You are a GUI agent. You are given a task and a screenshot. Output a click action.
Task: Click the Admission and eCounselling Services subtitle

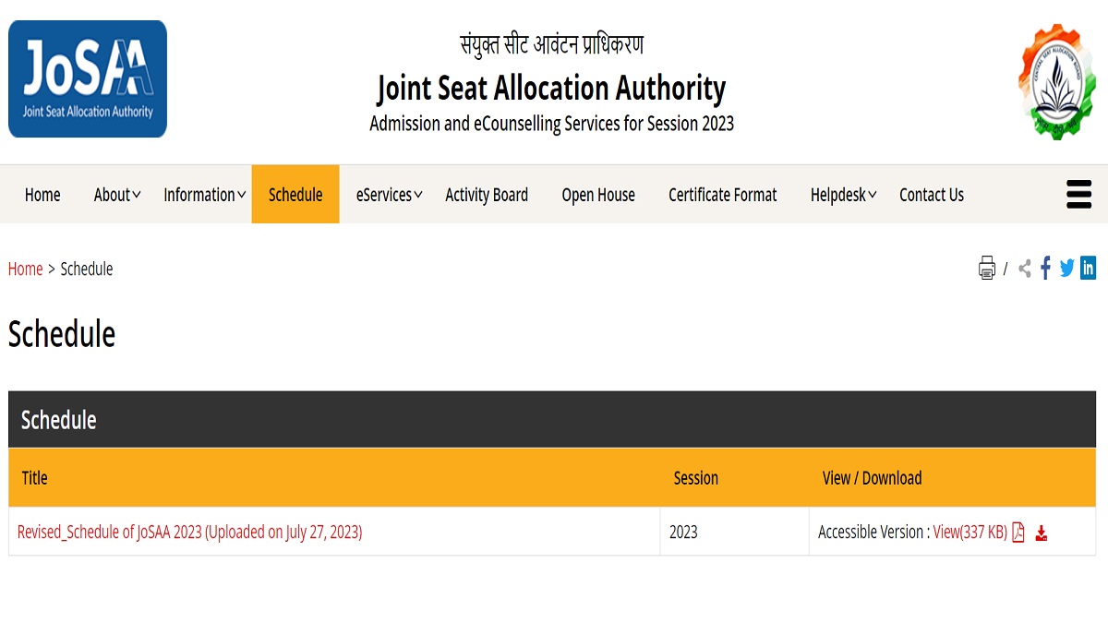pyautogui.click(x=552, y=124)
